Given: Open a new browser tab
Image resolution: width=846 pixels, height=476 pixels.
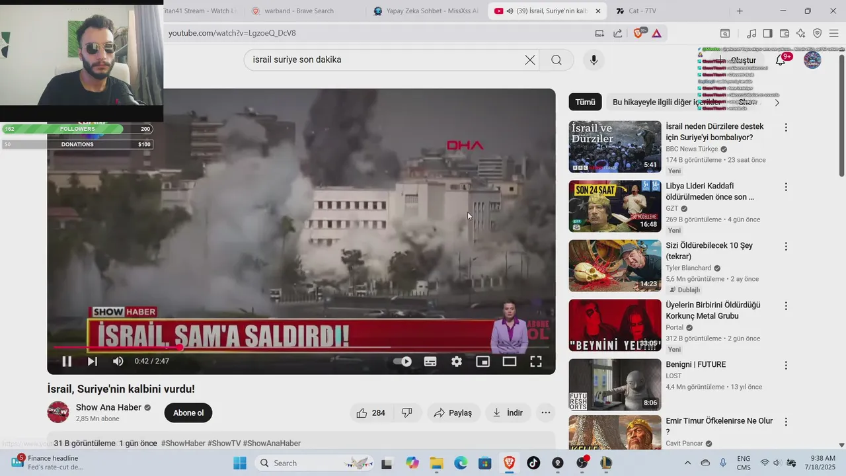Looking at the screenshot, I should pos(740,11).
